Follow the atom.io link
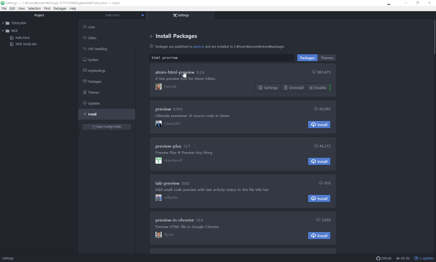 point(199,47)
